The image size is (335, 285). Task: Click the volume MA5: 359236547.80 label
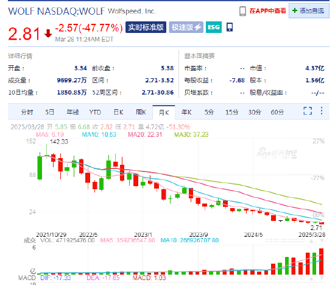[127, 240]
